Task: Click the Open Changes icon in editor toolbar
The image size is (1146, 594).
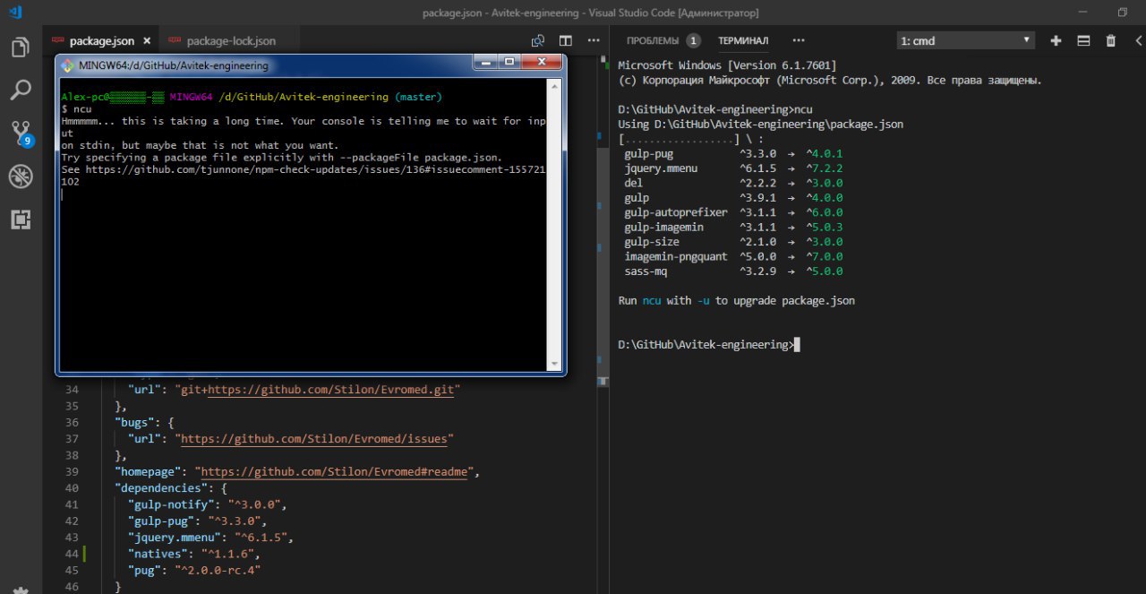Action: click(x=538, y=41)
